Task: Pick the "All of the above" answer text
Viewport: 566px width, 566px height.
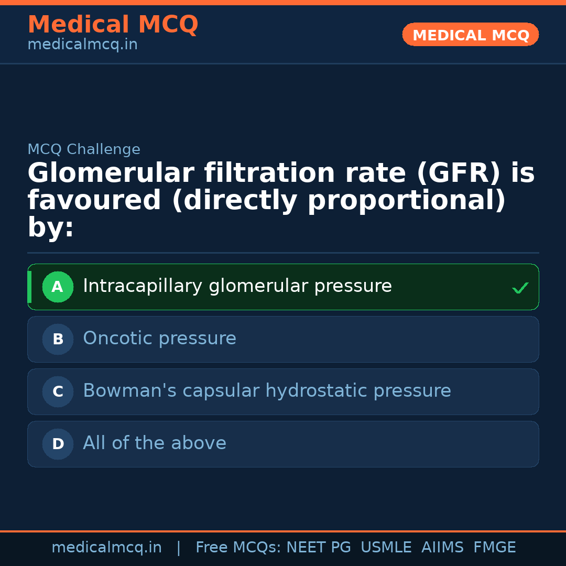Action: click(155, 443)
